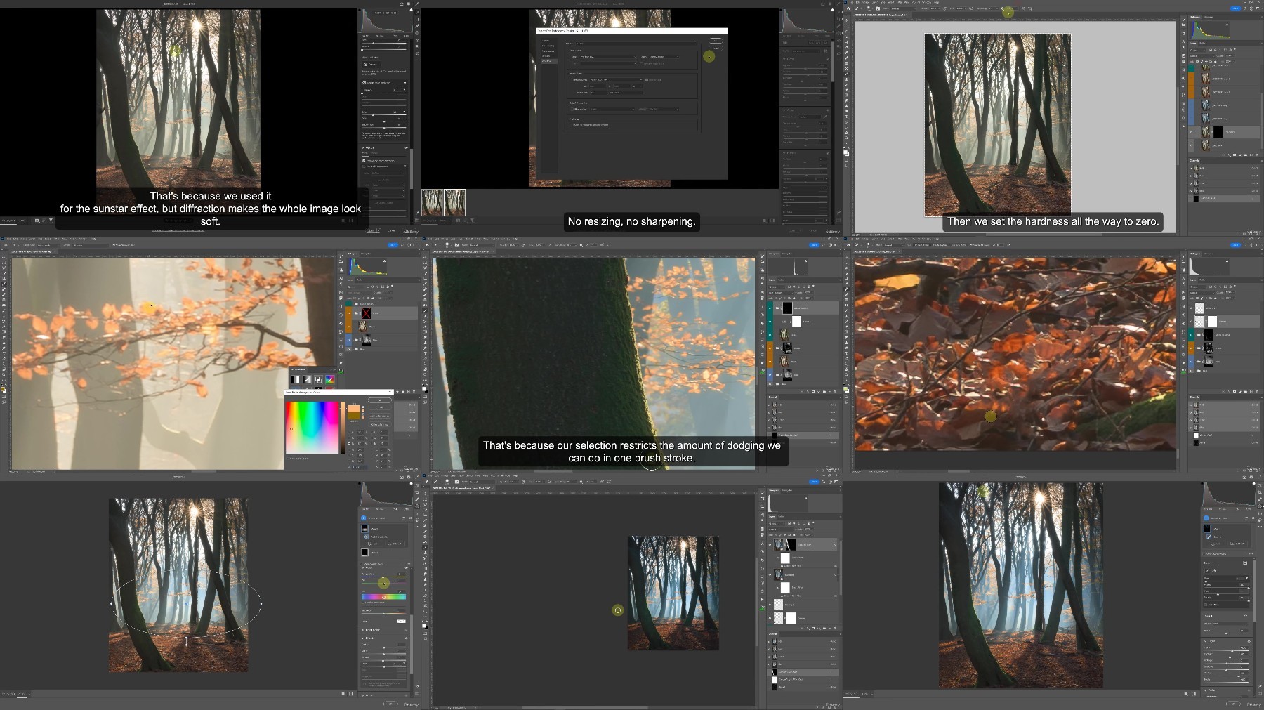Click the white balance eyedropper in the no-resizing frame's Color panel
The height and width of the screenshot is (710, 1264).
(x=825, y=117)
